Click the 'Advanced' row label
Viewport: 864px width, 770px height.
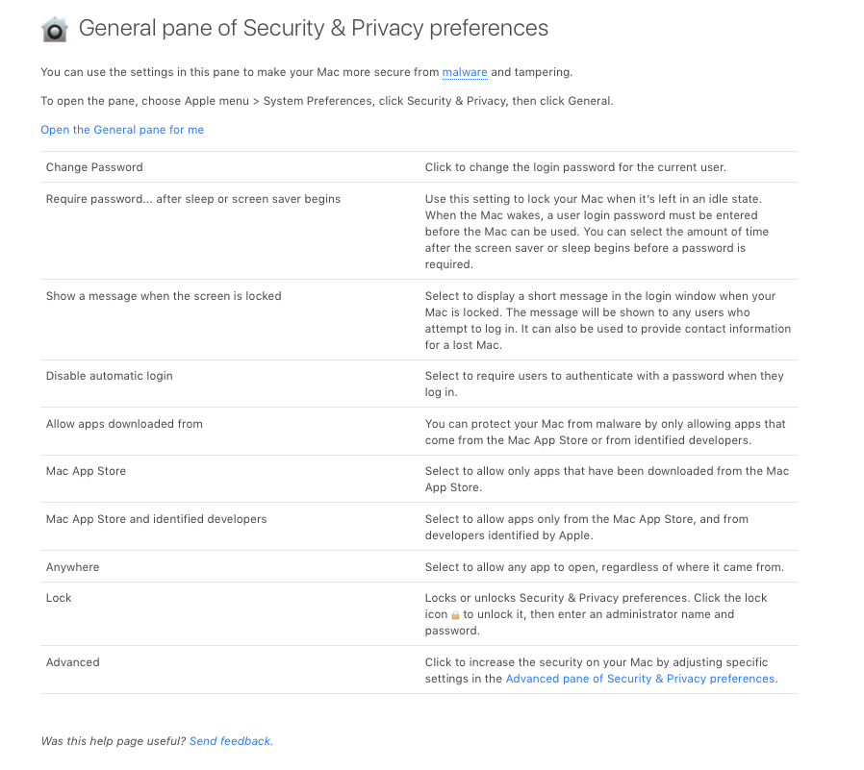point(73,662)
